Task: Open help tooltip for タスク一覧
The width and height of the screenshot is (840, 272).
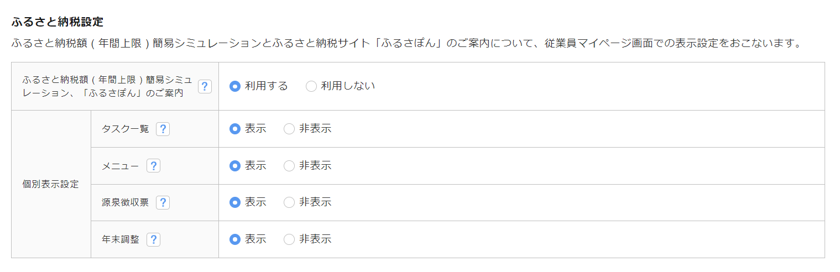Action: coord(163,129)
